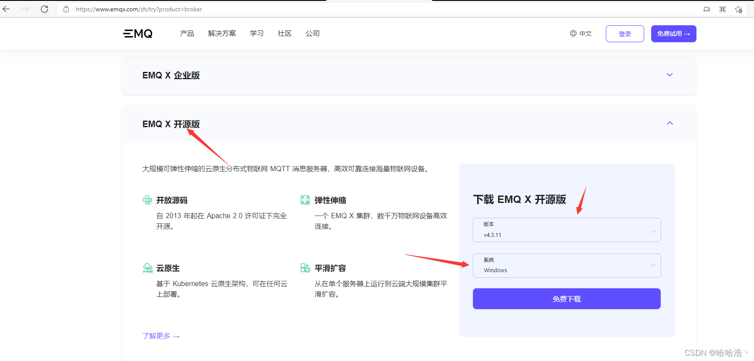The image size is (754, 361).
Task: Click the description starting with 大规模可弹性伸缩
Action: pos(287,169)
